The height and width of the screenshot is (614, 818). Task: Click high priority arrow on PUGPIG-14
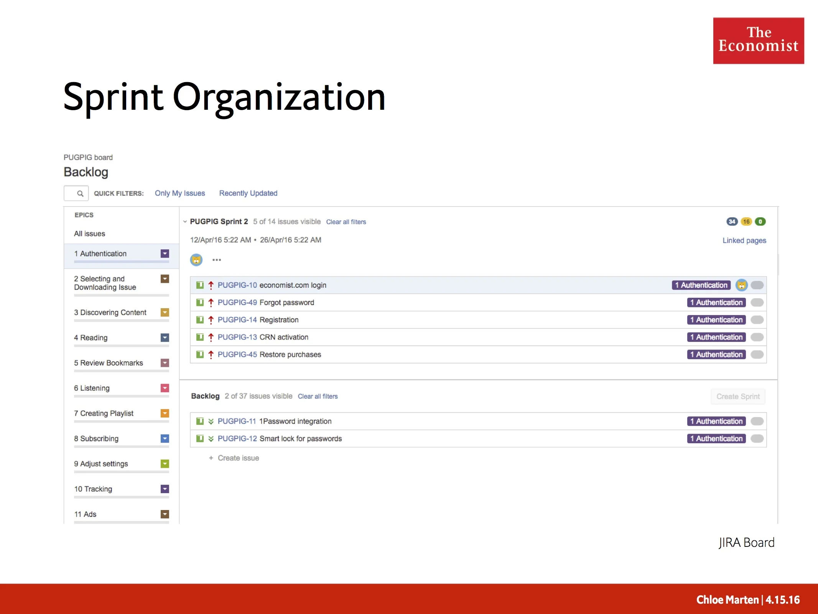211,320
